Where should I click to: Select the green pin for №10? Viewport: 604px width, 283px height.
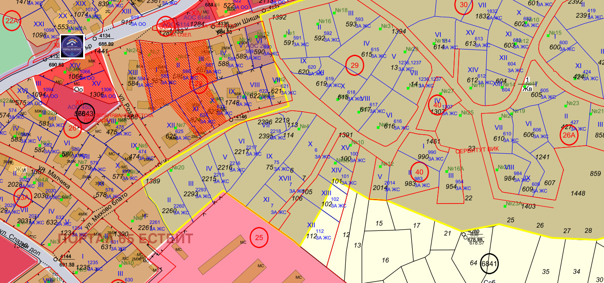(351, 145)
